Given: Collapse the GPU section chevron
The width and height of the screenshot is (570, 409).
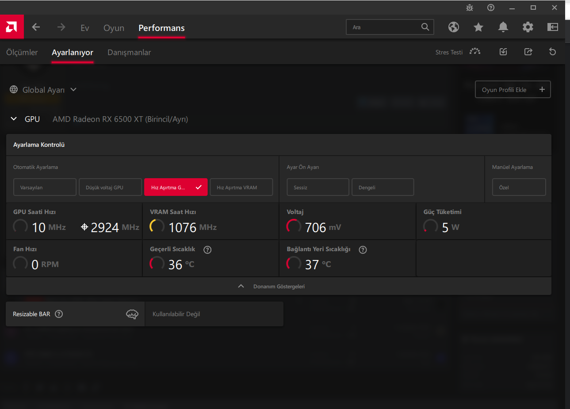Looking at the screenshot, I should (x=14, y=119).
